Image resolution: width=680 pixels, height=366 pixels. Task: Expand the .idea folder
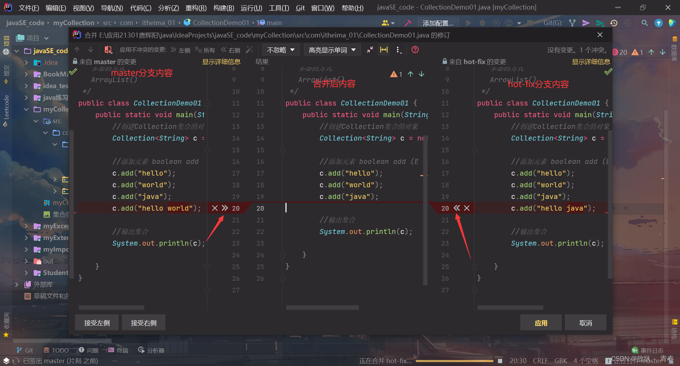(26, 63)
